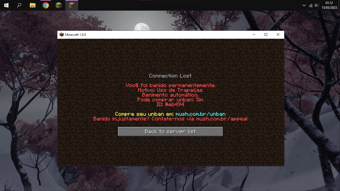Expand the hidden system tray icons
This screenshot has width=340, height=191.
tap(304, 5)
